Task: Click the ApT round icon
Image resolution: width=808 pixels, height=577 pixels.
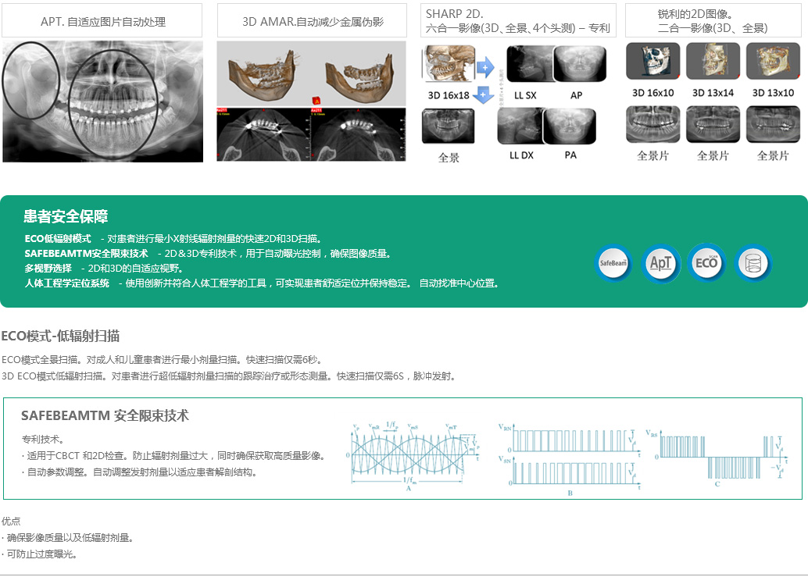Action: coord(660,263)
